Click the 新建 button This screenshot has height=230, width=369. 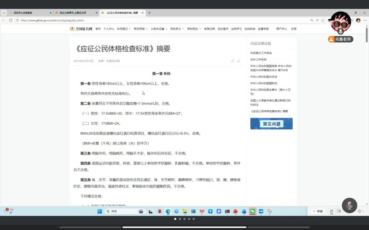tap(318, 211)
